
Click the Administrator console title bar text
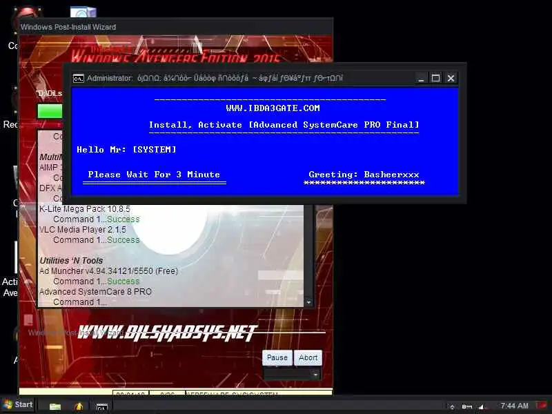[x=215, y=78]
